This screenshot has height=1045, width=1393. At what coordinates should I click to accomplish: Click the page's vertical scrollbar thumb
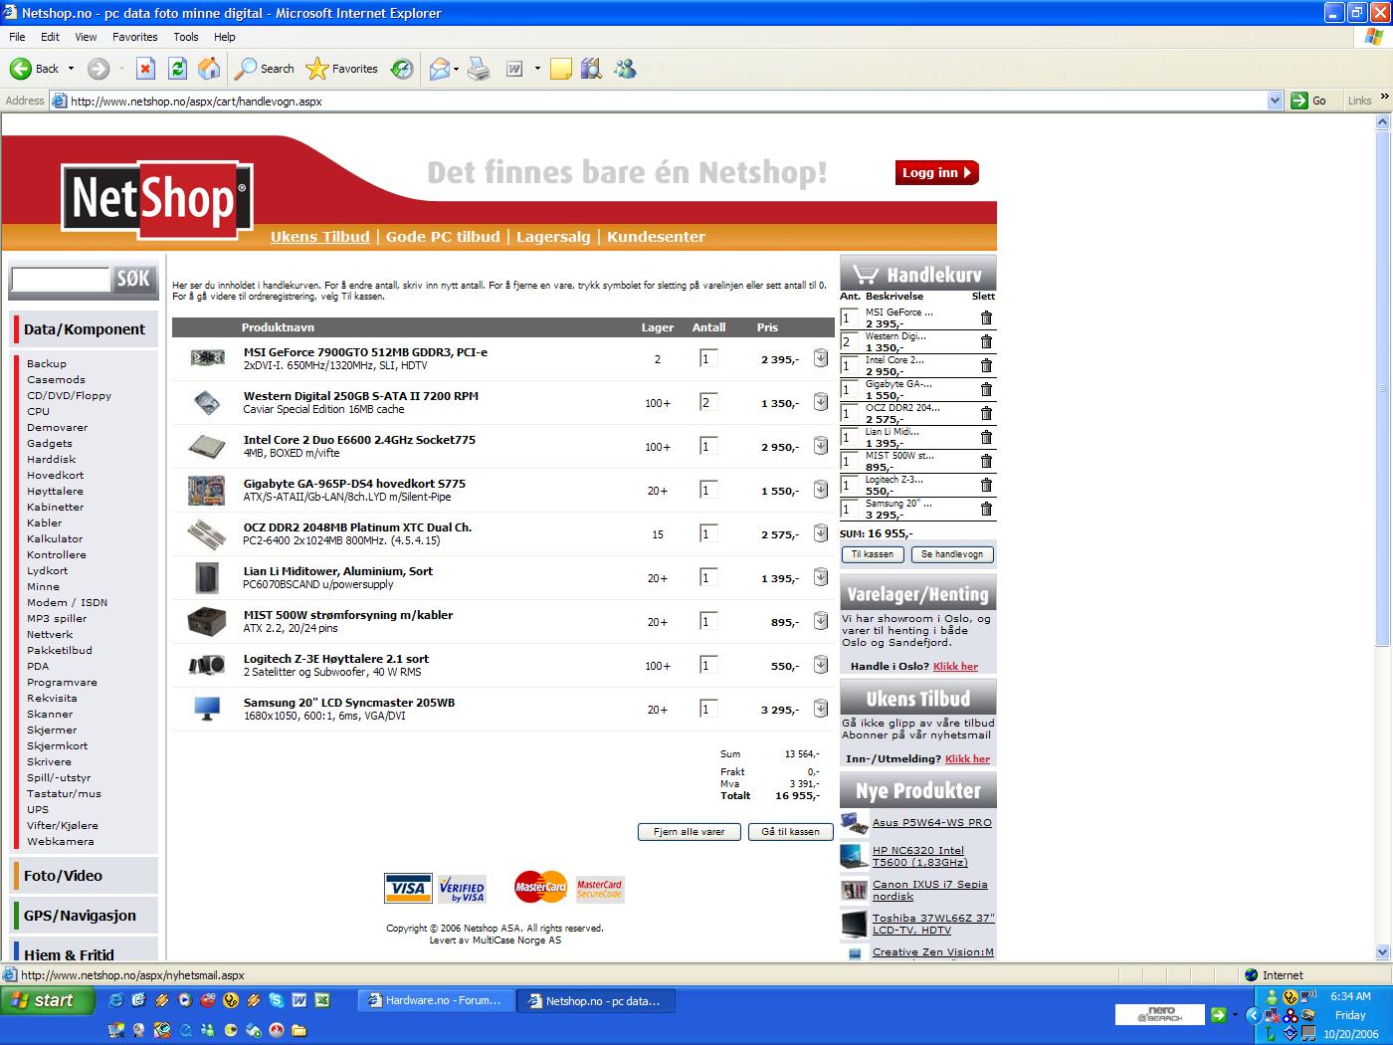coord(1382,389)
